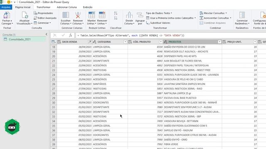This screenshot has width=266, height=149.
Task: Sort descending with the Z-A icon
Action: [x=116, y=18]
